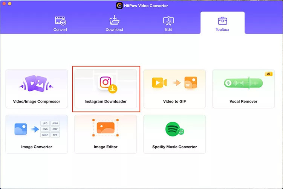Open the Vocal Remover tool

[x=243, y=89]
